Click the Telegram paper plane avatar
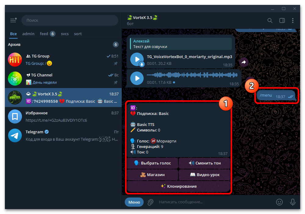Image resolution: width=305 pixels, height=214 pixels. [15, 135]
